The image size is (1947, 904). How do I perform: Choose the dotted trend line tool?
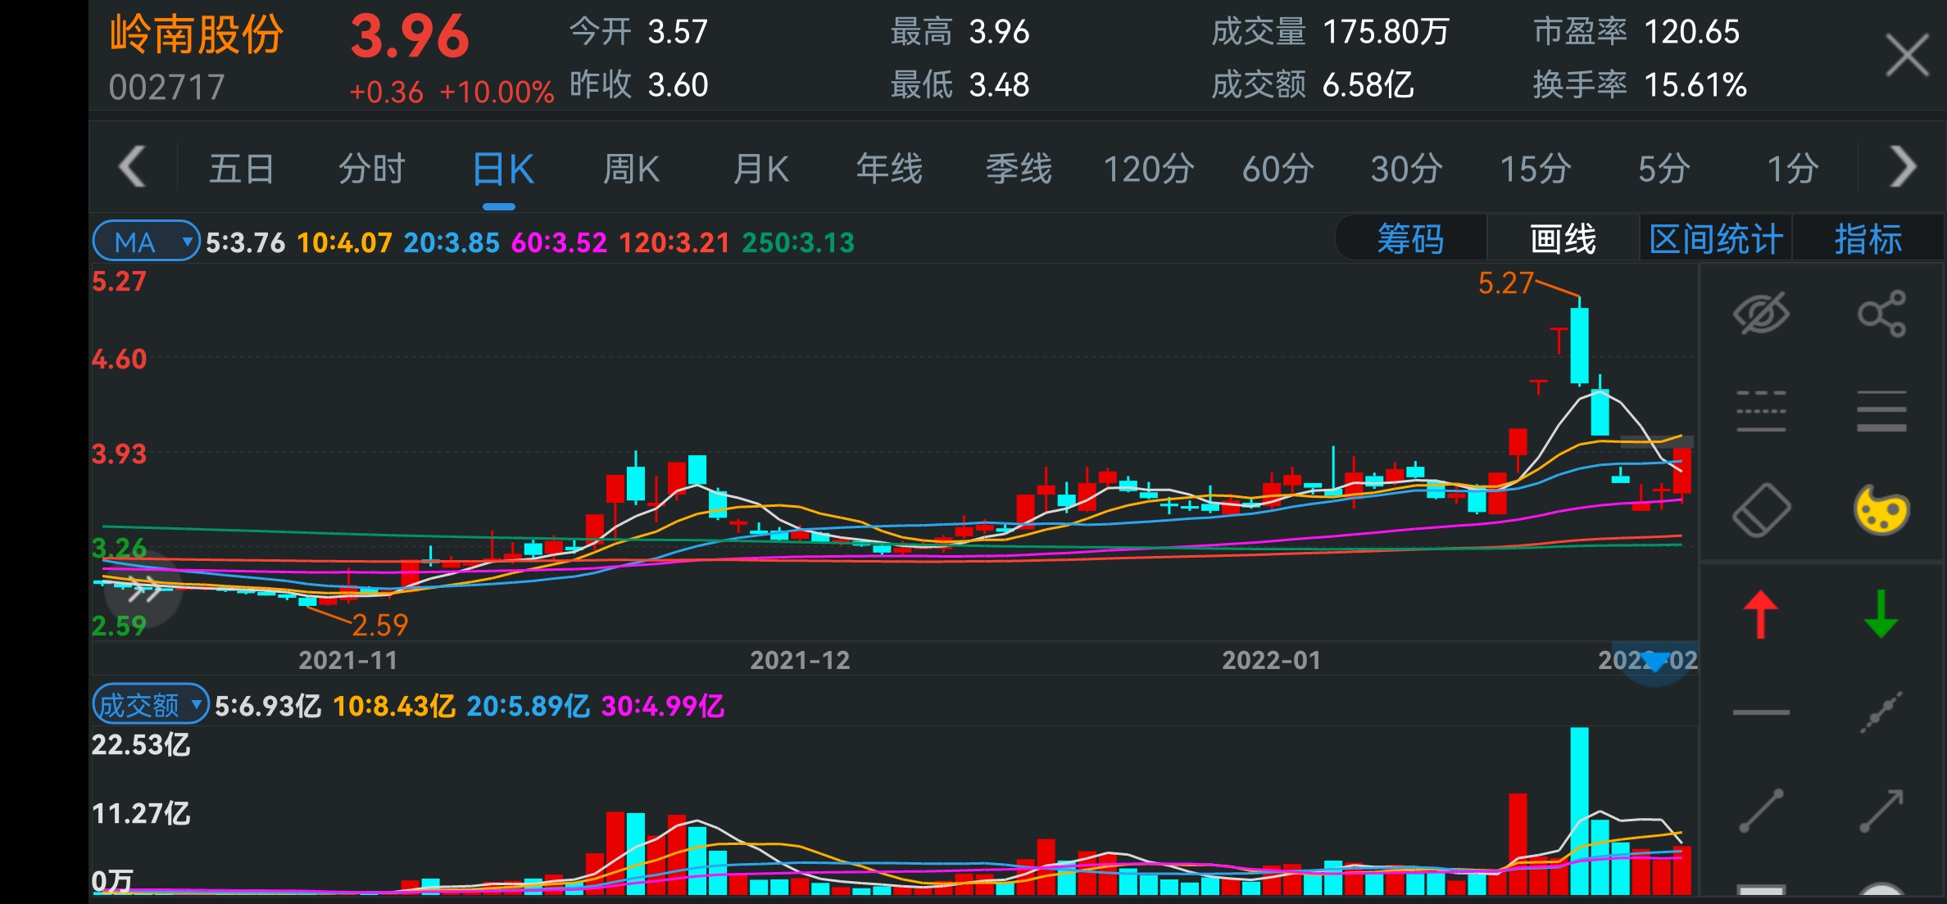pos(1881,712)
